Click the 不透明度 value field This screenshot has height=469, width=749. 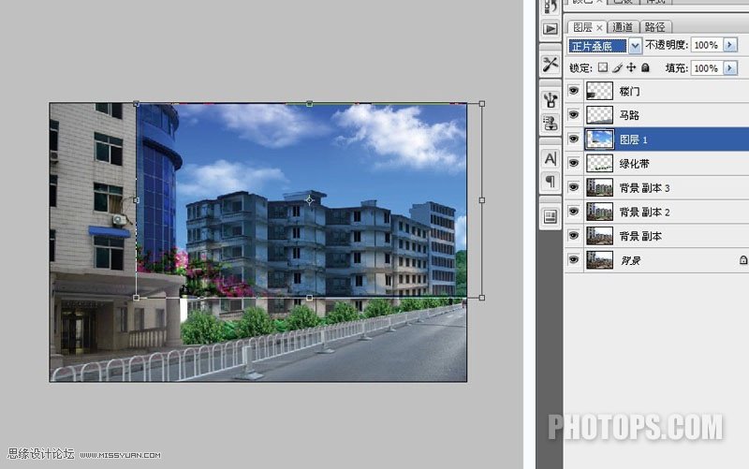tap(706, 45)
